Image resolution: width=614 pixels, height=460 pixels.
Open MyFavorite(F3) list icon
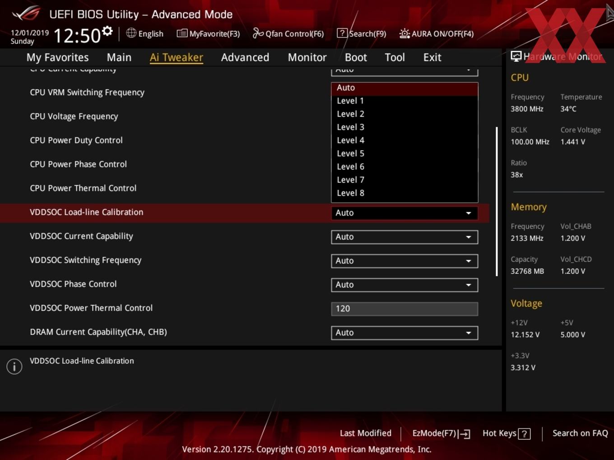[x=182, y=33]
